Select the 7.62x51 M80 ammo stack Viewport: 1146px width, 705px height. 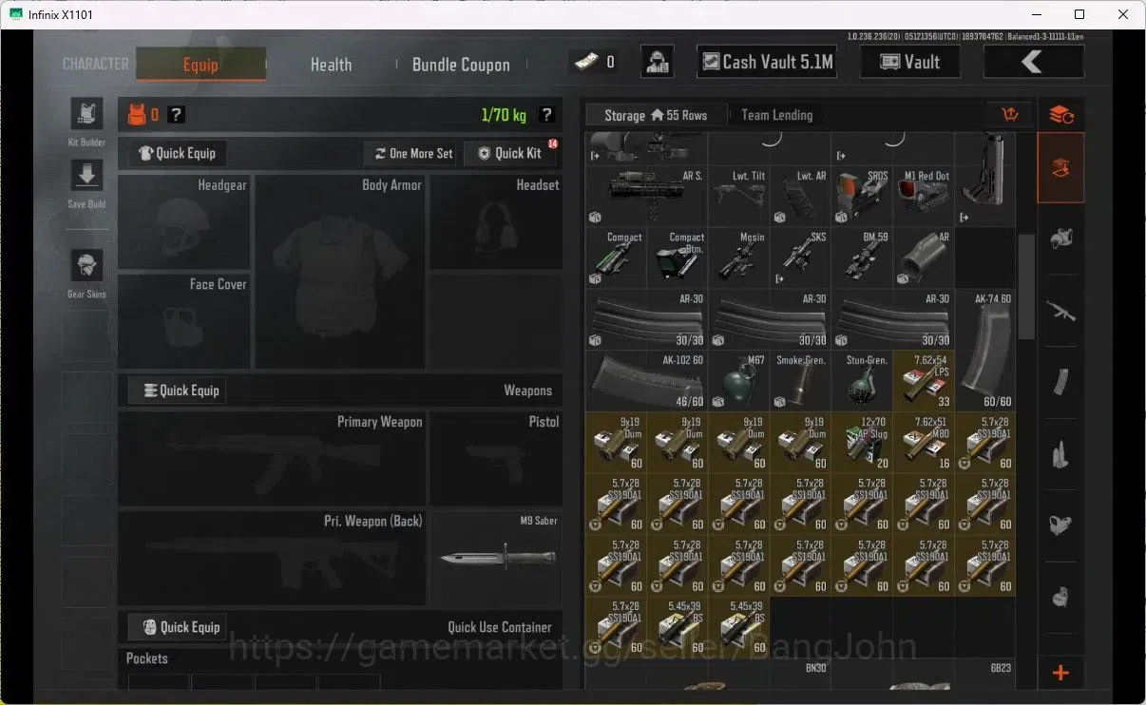pyautogui.click(x=924, y=443)
